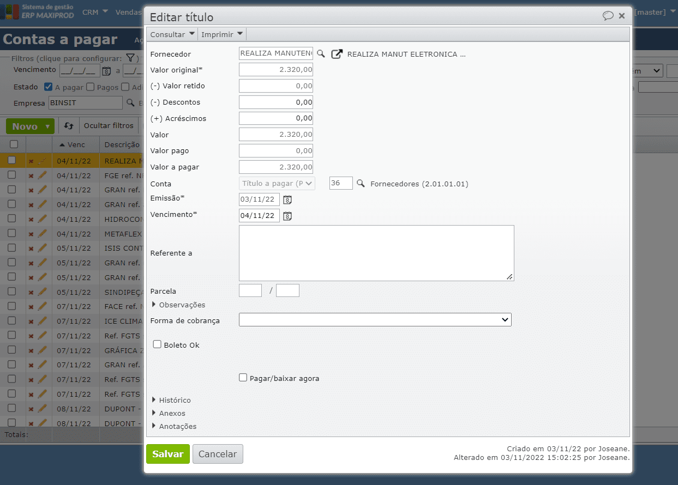
Task: Open Título a pagar account type combo
Action: coord(277,184)
